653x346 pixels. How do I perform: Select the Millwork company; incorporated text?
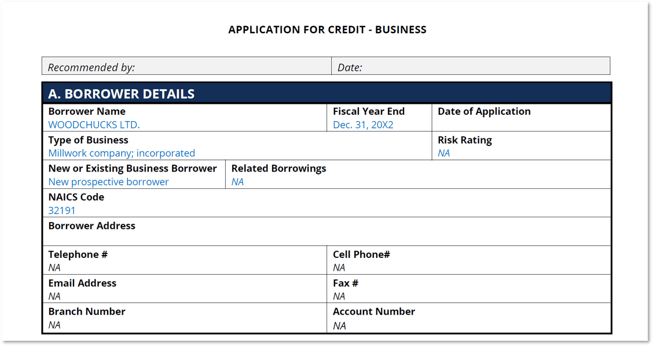(x=122, y=153)
